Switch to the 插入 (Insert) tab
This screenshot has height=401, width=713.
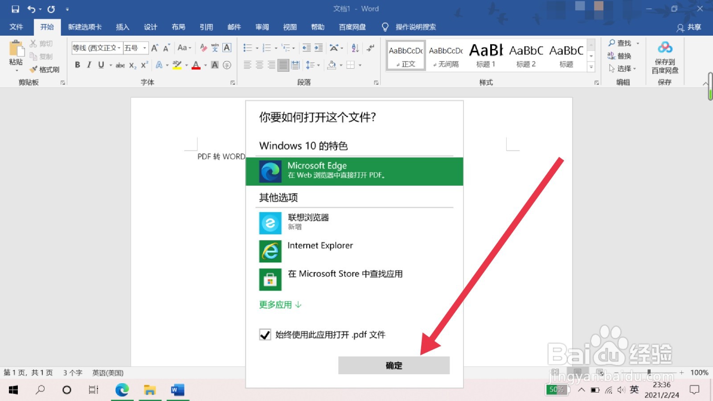(123, 27)
